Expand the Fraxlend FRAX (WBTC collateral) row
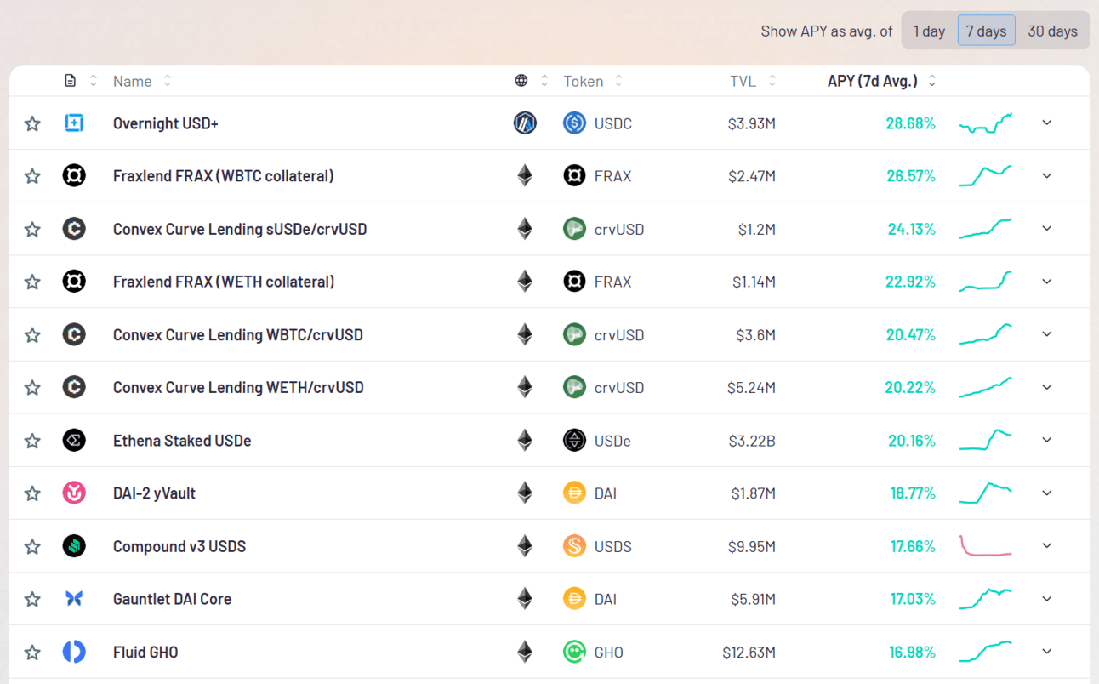The image size is (1099, 684). (1047, 176)
